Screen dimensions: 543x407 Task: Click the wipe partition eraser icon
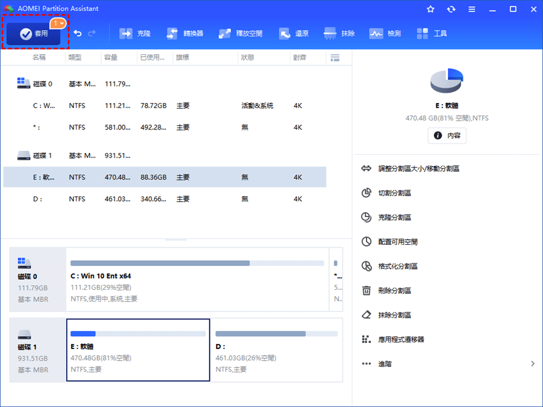tap(366, 315)
